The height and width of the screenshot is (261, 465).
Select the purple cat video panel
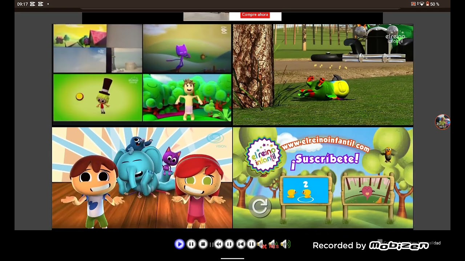(x=187, y=49)
